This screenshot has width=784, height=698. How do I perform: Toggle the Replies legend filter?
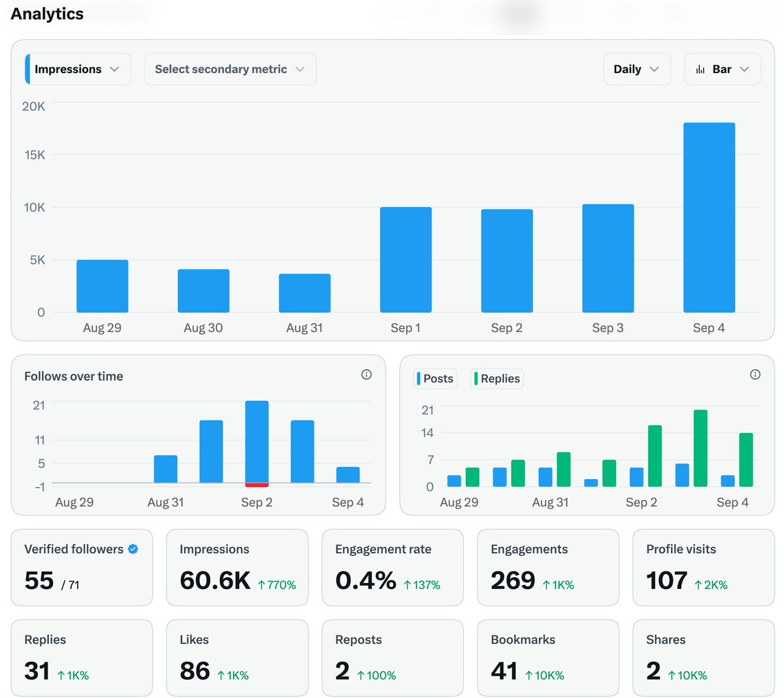point(497,379)
